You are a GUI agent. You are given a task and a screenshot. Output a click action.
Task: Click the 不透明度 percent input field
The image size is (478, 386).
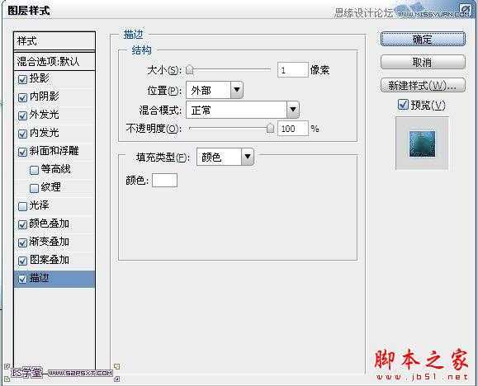293,129
